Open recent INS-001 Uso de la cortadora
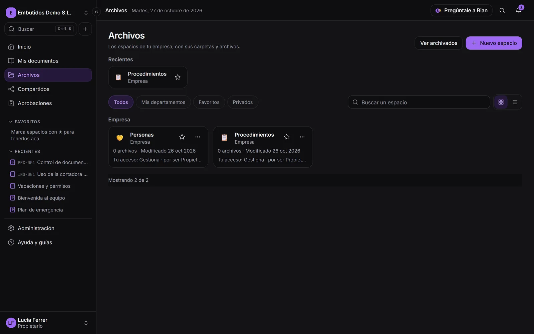This screenshot has height=334, width=534. [49, 174]
